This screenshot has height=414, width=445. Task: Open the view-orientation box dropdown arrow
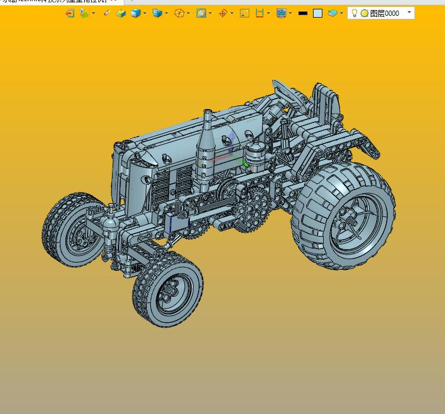(166, 13)
